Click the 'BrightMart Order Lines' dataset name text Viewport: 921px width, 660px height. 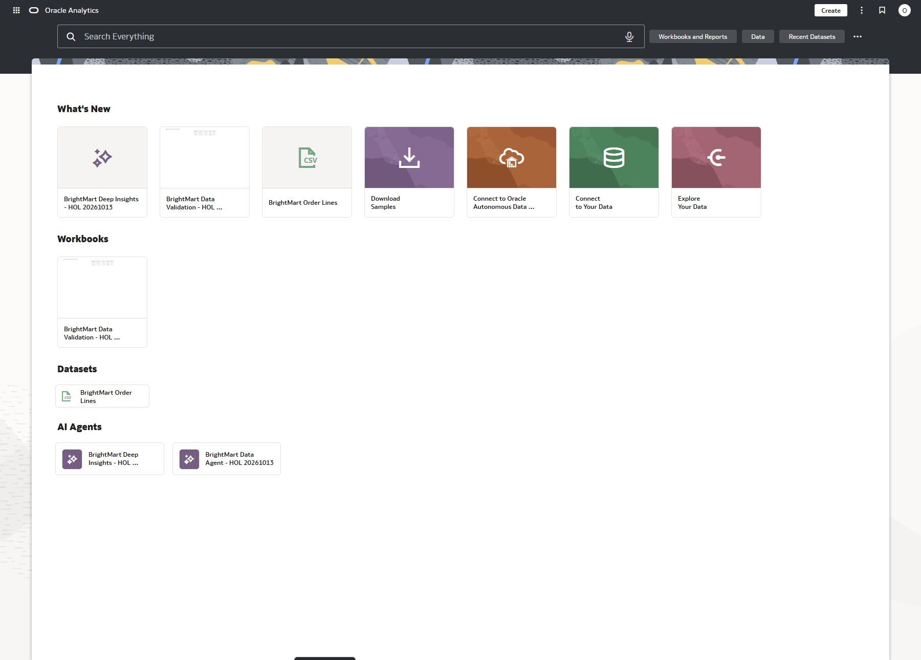click(106, 397)
